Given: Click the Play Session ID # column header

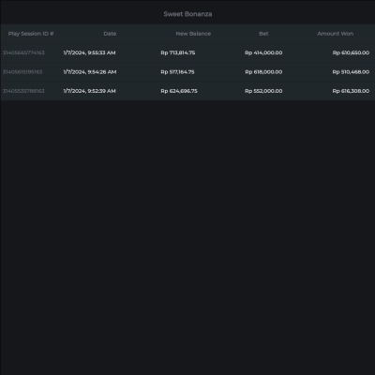Looking at the screenshot, I should [x=31, y=34].
